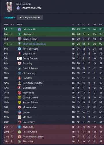Click Plymouth club badge in table
104x145 pixels.
click(x=19, y=34)
